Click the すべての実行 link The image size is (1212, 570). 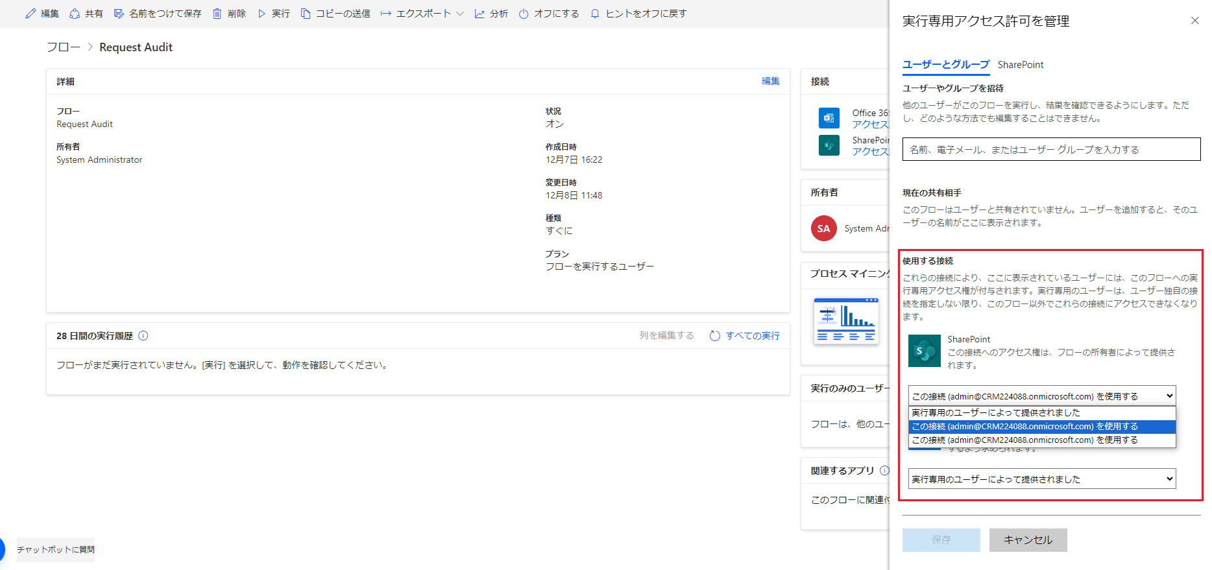(x=753, y=335)
